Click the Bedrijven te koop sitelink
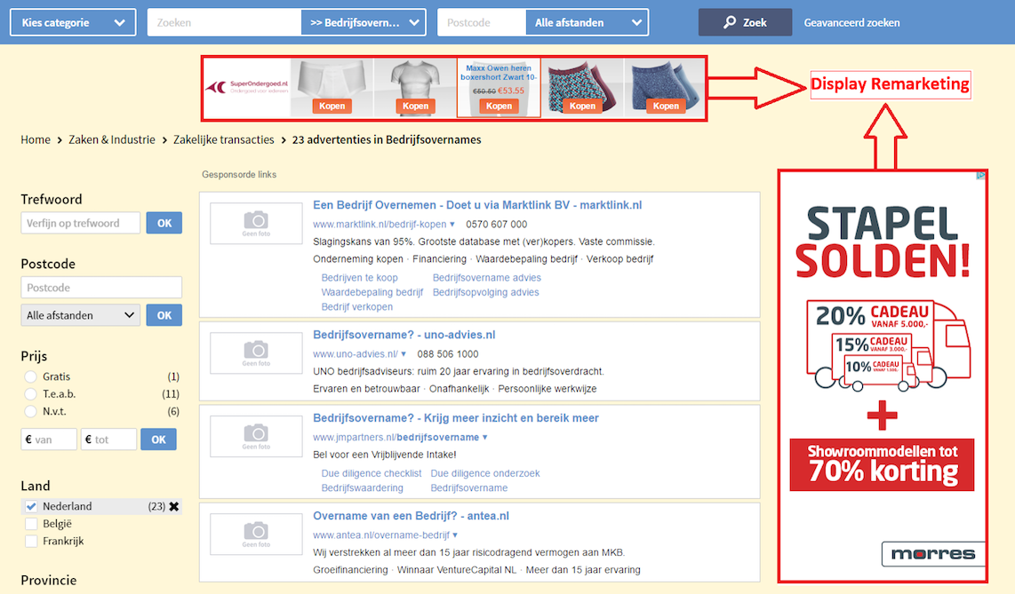The image size is (1015, 594). (360, 278)
